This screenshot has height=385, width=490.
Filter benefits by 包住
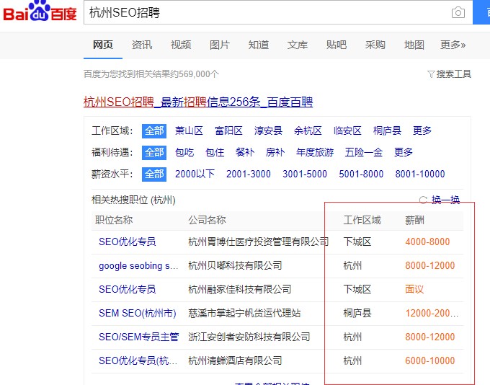tap(215, 153)
